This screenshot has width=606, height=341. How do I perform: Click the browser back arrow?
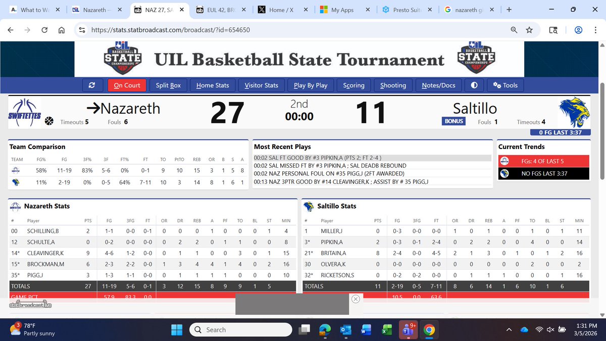[11, 30]
